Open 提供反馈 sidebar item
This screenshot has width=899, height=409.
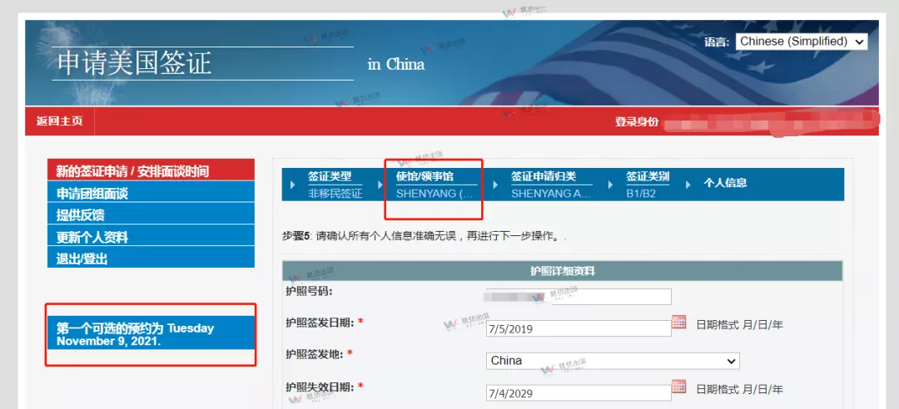click(151, 214)
